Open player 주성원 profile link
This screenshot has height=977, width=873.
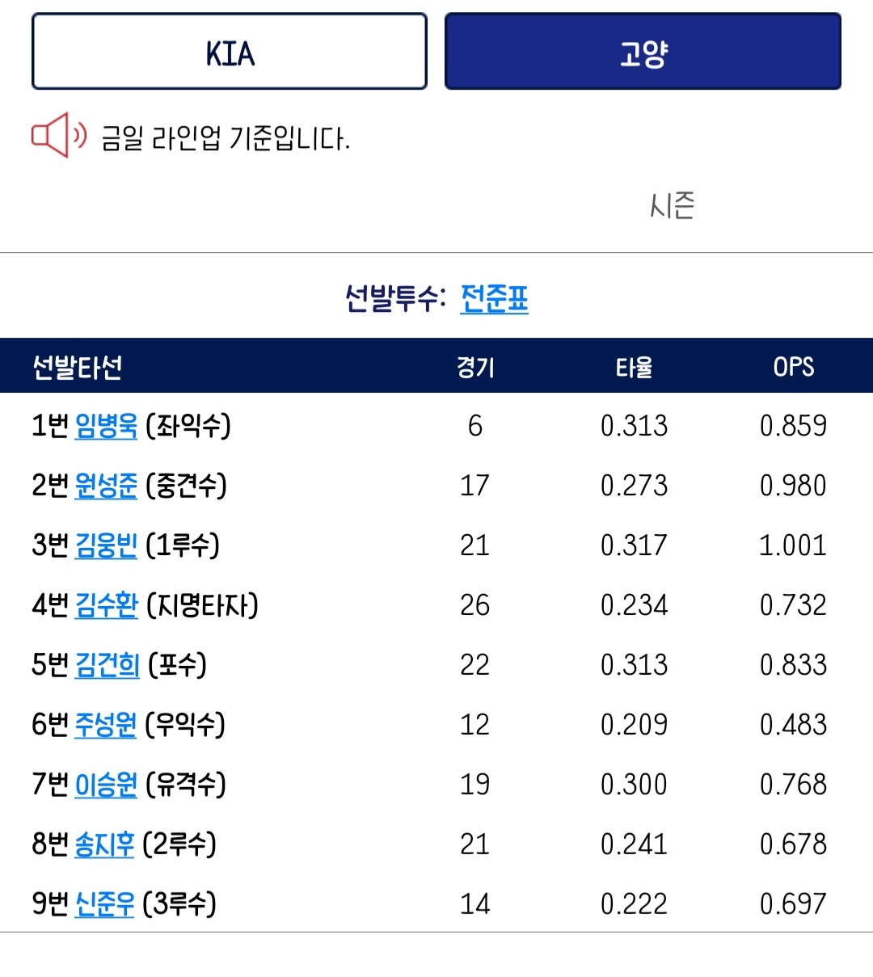pyautogui.click(x=105, y=725)
